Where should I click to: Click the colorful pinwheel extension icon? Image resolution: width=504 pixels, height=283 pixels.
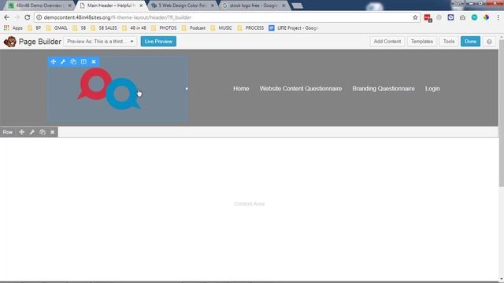pyautogui.click(x=486, y=17)
